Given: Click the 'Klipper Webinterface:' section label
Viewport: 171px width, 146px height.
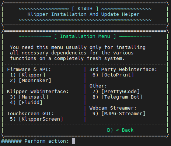Looking at the screenshot, I should point(38,92).
